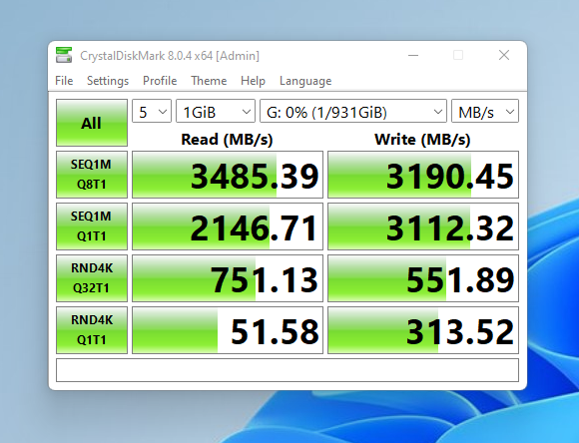Click the empty comment field at bottom
The width and height of the screenshot is (579, 443).
coord(288,370)
